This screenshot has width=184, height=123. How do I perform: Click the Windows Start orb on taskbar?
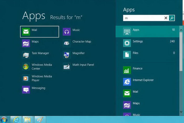tap(4, 120)
